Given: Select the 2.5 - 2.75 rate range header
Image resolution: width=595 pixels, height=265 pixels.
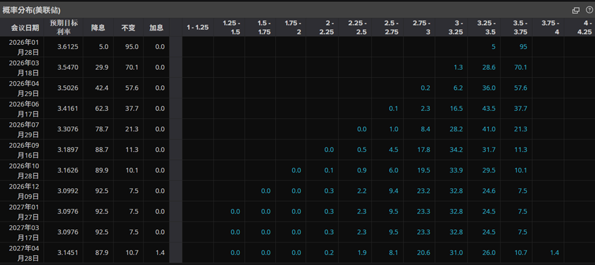Looking at the screenshot, I should 391,28.
